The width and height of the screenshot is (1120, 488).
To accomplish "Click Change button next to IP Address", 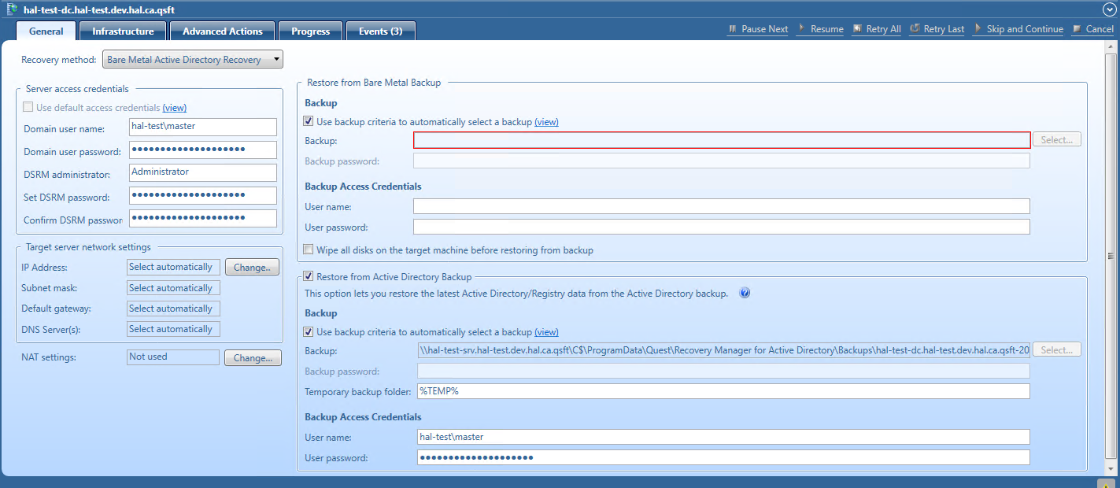I will point(252,268).
